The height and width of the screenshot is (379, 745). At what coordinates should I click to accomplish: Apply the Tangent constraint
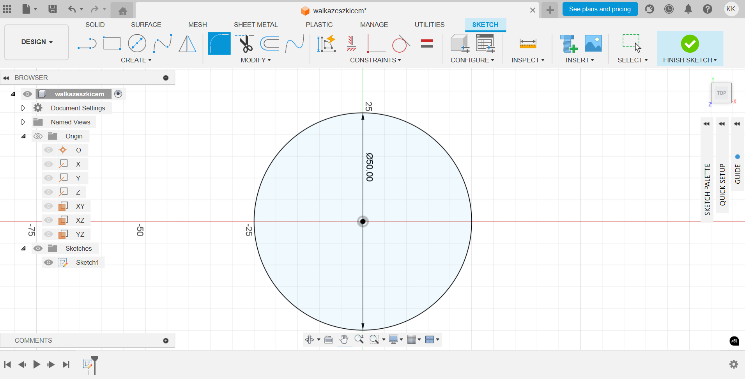coord(401,43)
